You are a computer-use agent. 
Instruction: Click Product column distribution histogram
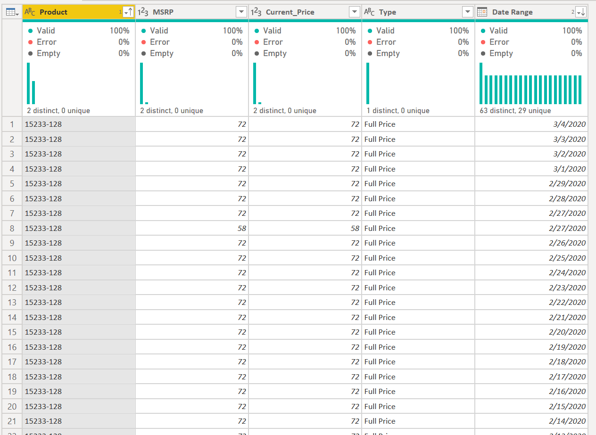click(x=31, y=83)
